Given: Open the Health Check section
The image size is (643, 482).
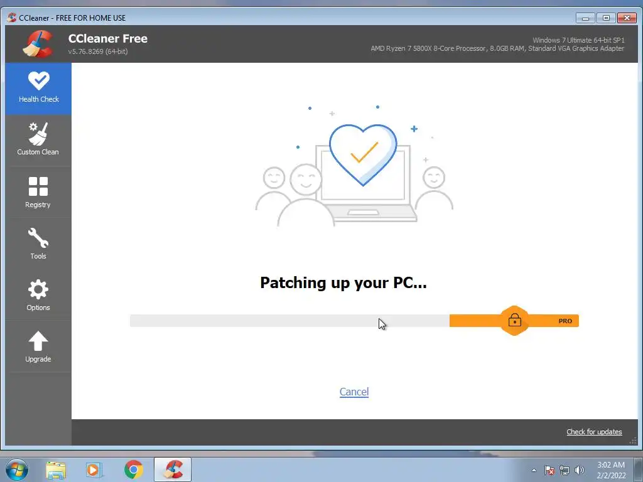Looking at the screenshot, I should click(x=38, y=88).
